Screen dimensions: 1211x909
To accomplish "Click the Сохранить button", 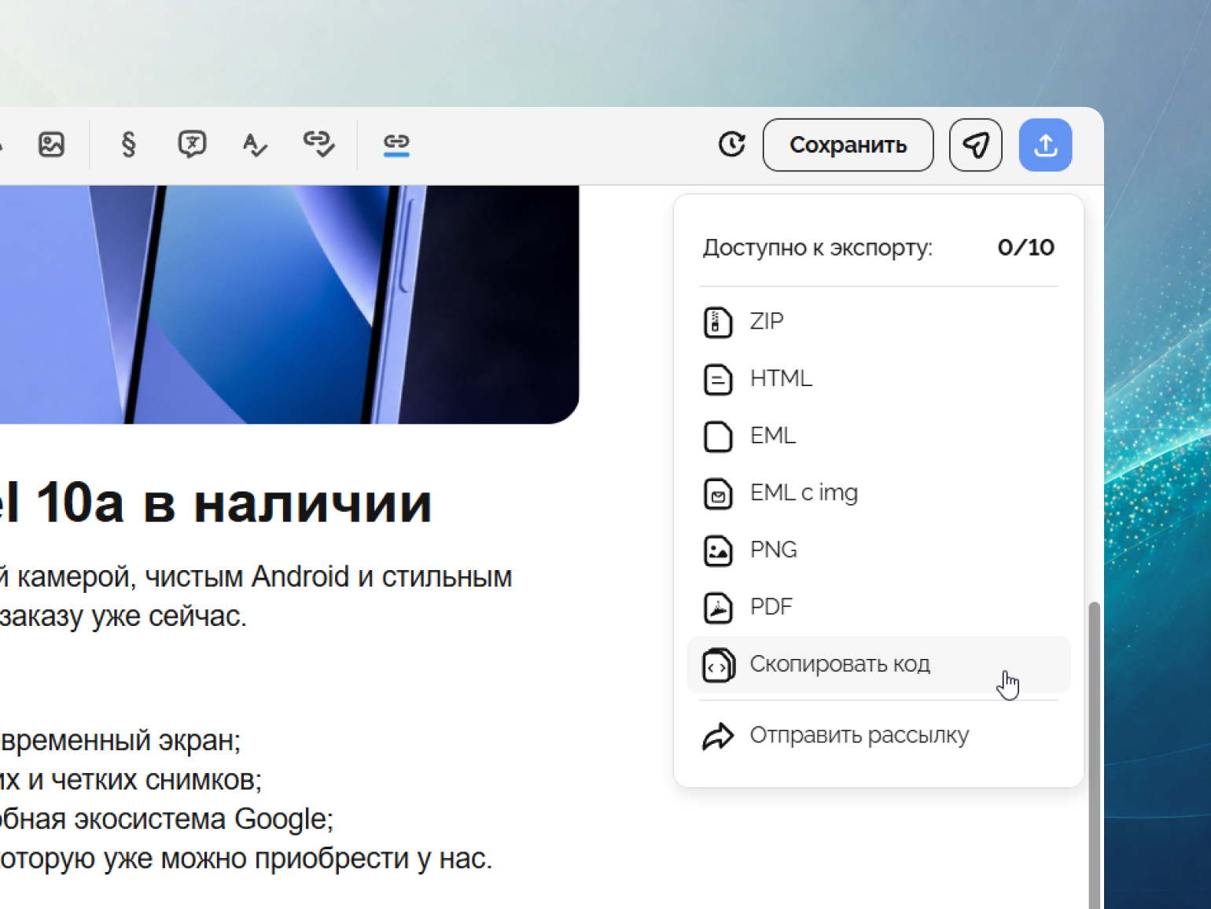I will [x=848, y=145].
